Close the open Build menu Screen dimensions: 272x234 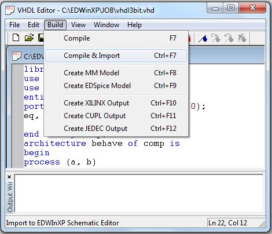tap(55, 25)
